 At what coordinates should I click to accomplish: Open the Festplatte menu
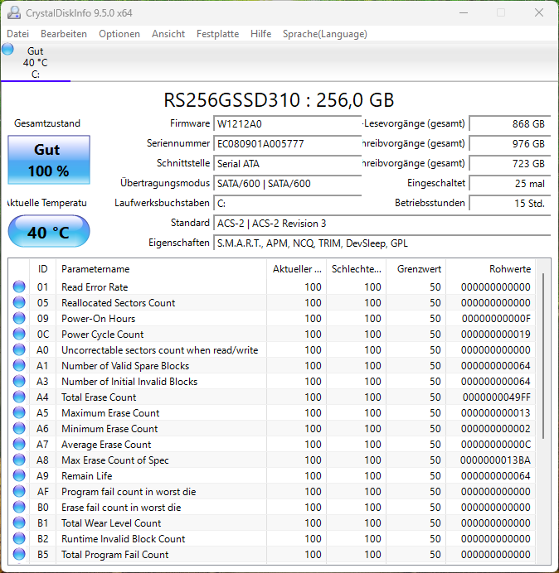pyautogui.click(x=217, y=34)
